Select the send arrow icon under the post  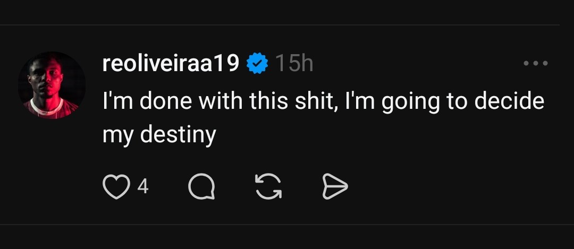(335, 187)
